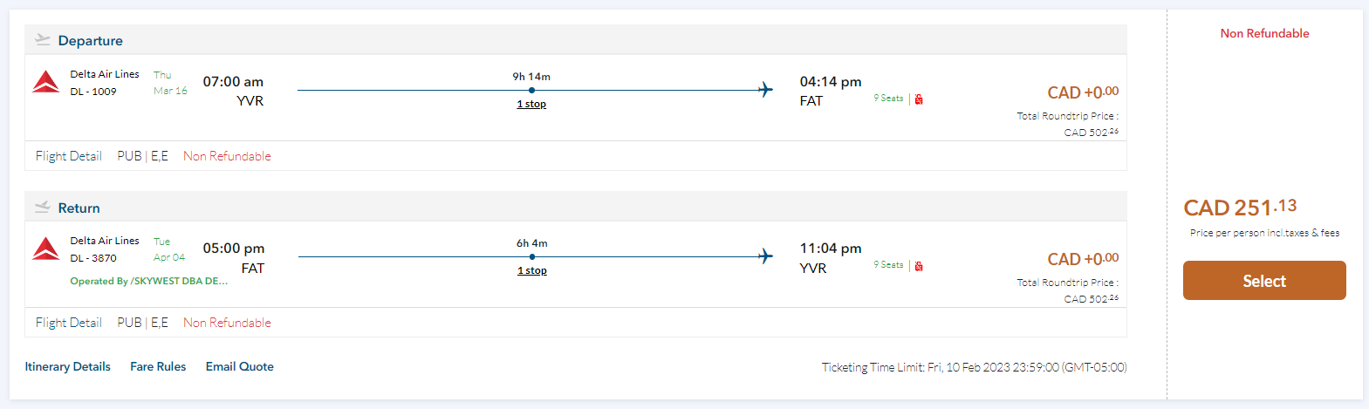This screenshot has width=1369, height=409.
Task: Click the Delta logo on the departure flight
Action: (x=46, y=82)
